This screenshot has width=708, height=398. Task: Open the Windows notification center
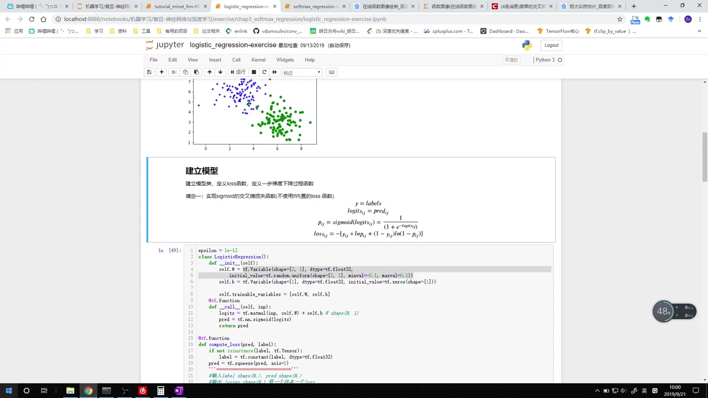tap(695, 390)
